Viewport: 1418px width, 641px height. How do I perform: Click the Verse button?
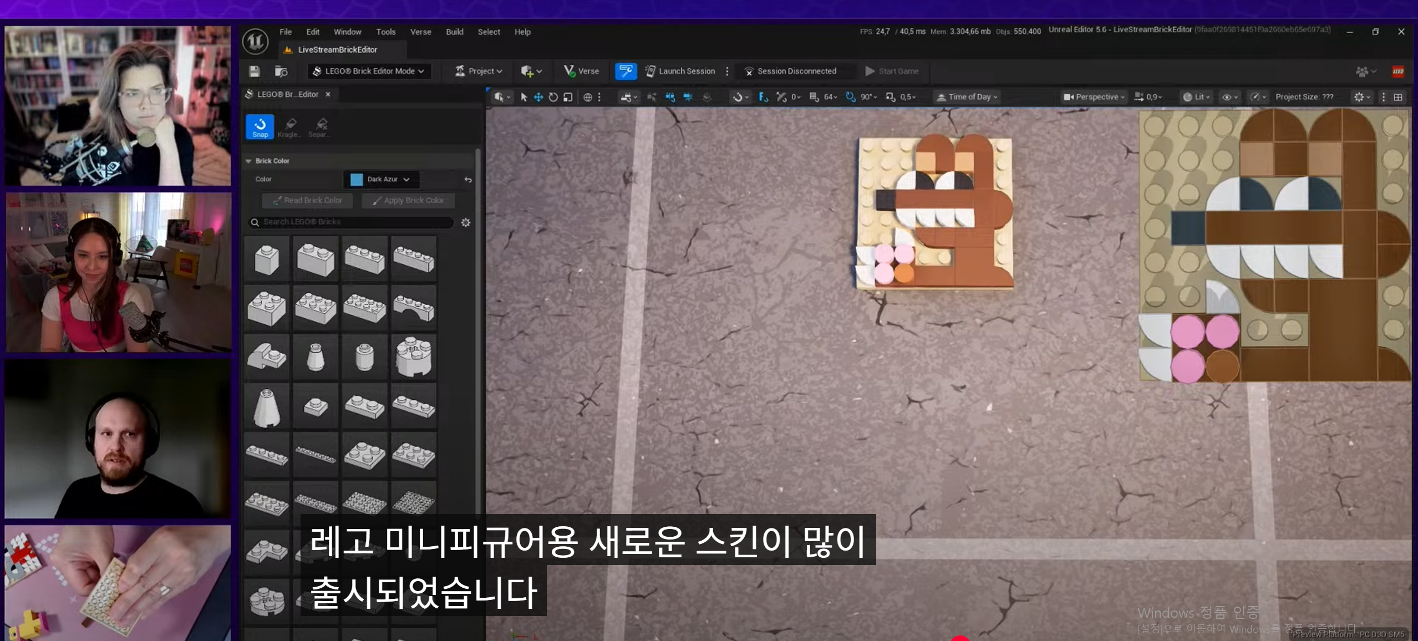(581, 71)
